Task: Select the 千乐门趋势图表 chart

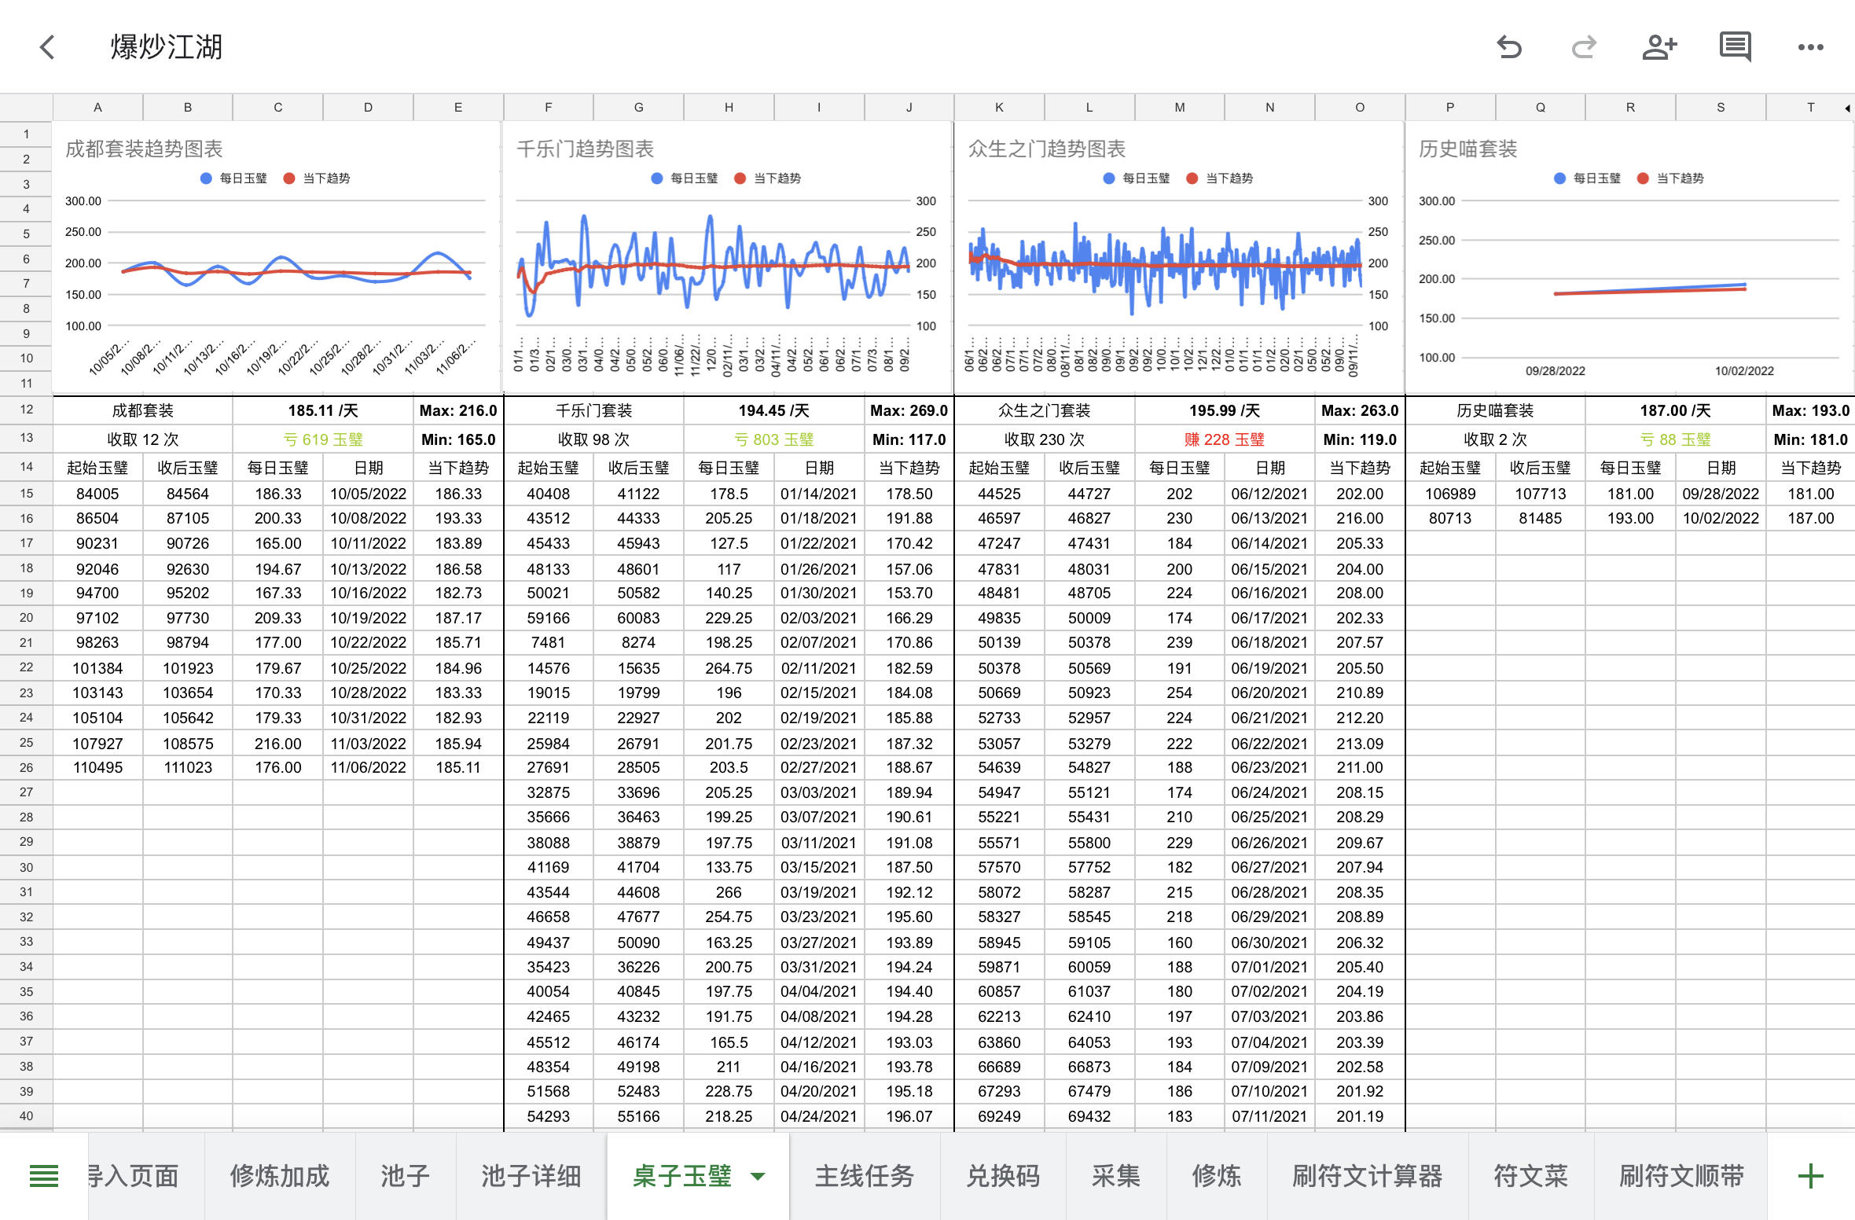Action: (728, 258)
